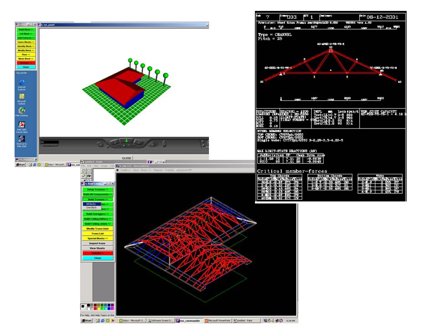Click the Truss List button
Screen dimensions: 437x327
coord(97,233)
